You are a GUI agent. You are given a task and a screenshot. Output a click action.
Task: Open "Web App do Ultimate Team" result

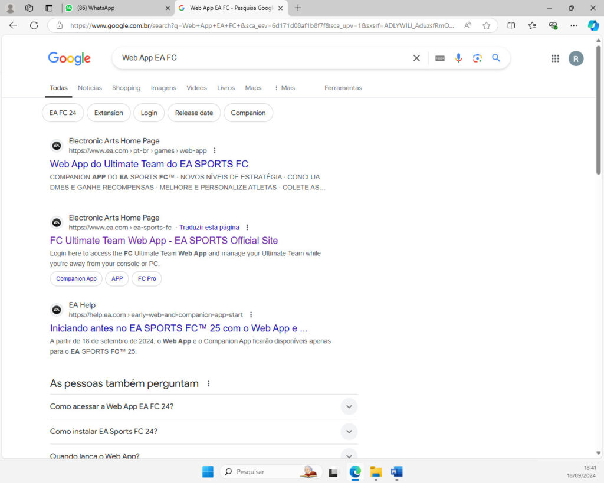pyautogui.click(x=149, y=164)
